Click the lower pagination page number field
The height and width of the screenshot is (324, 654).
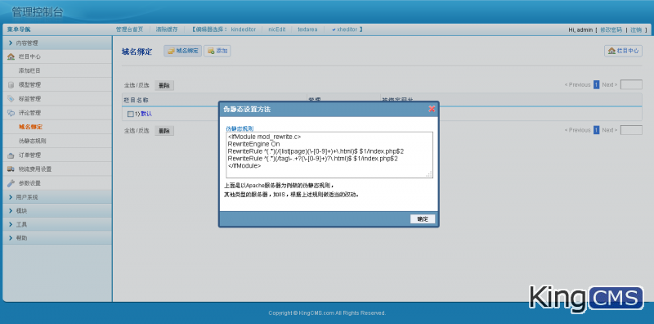(x=631, y=130)
